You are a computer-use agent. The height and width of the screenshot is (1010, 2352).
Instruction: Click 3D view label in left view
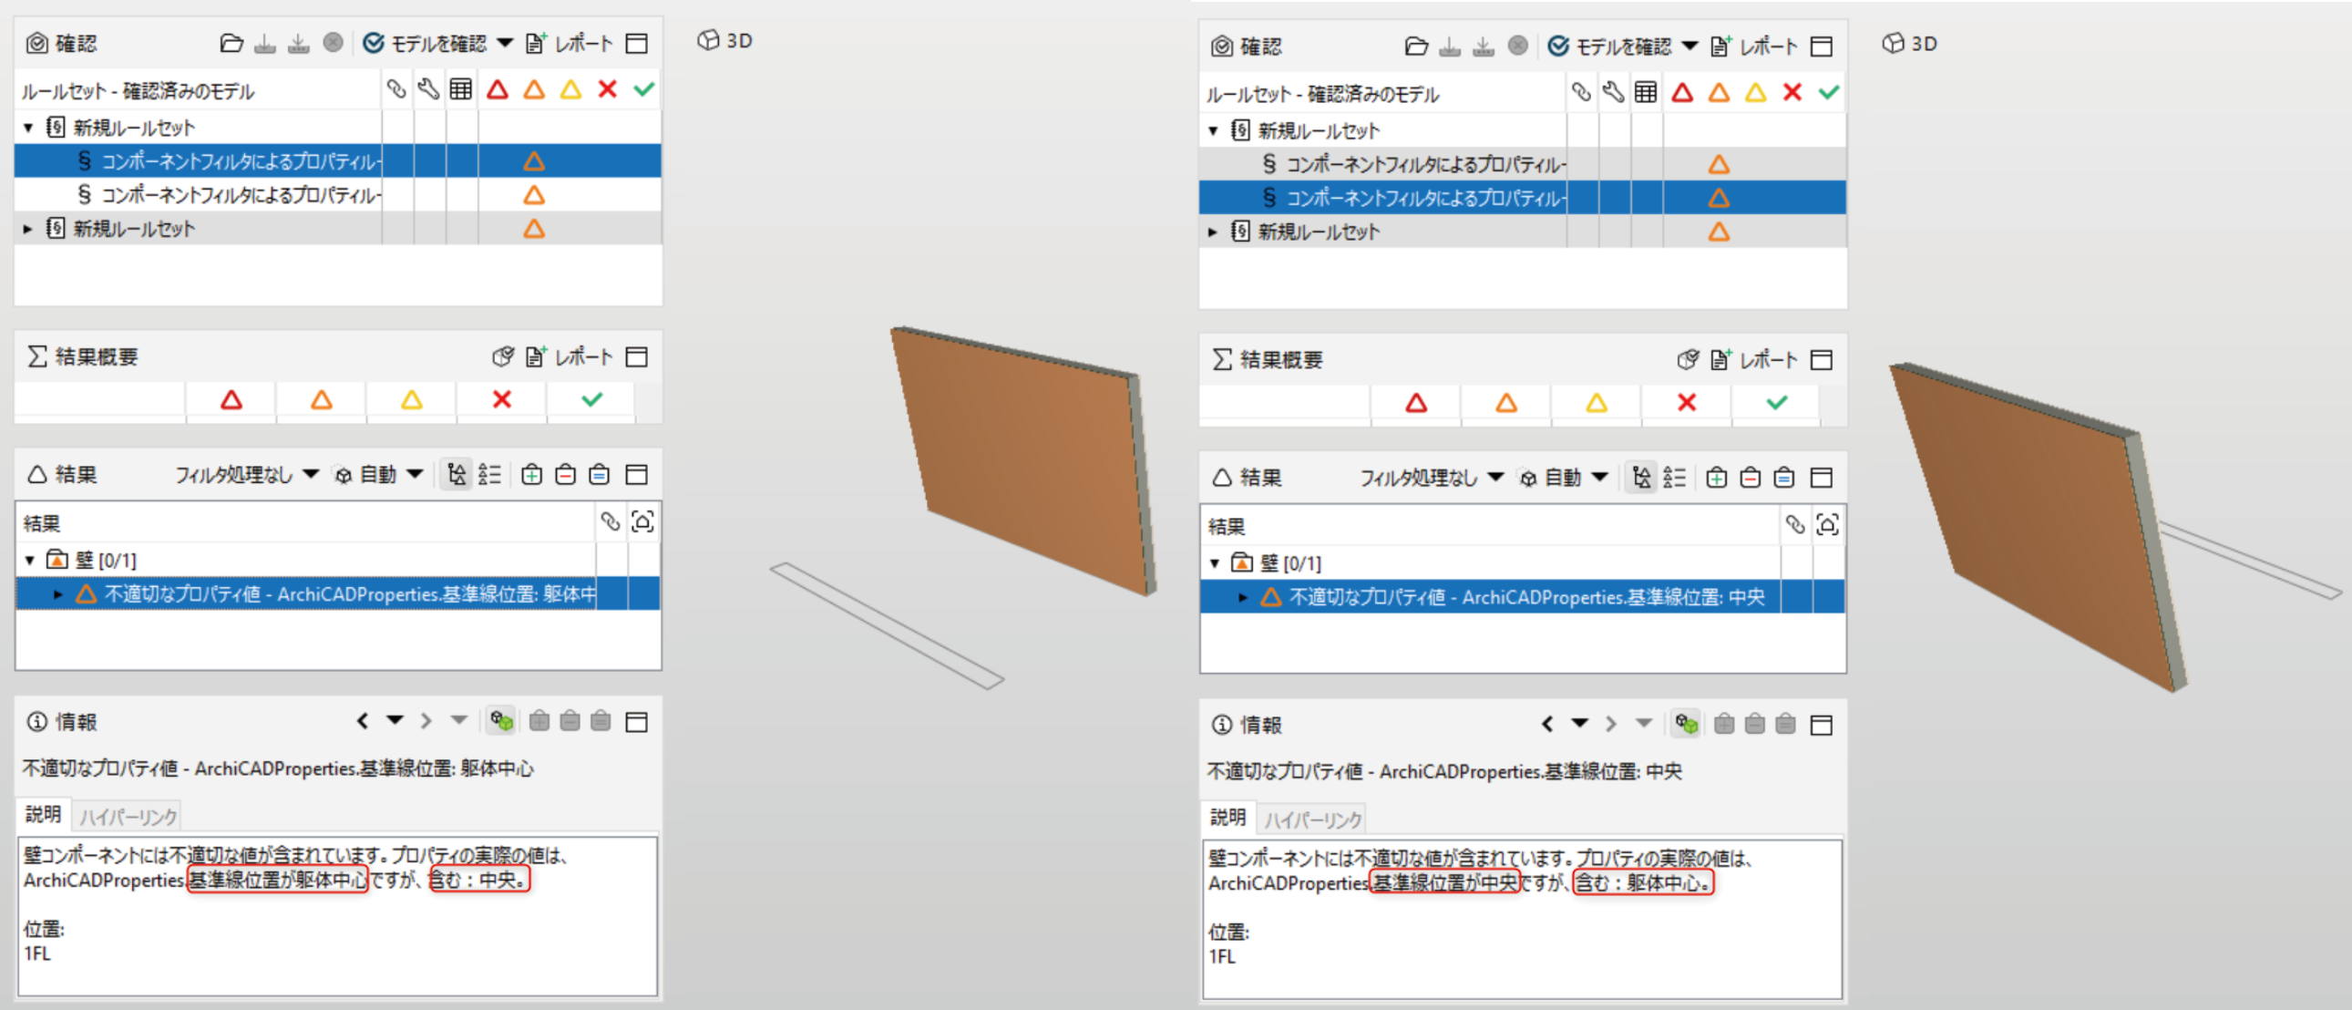pos(726,41)
